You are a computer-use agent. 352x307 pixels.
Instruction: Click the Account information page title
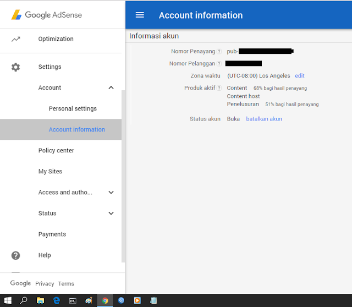click(201, 15)
